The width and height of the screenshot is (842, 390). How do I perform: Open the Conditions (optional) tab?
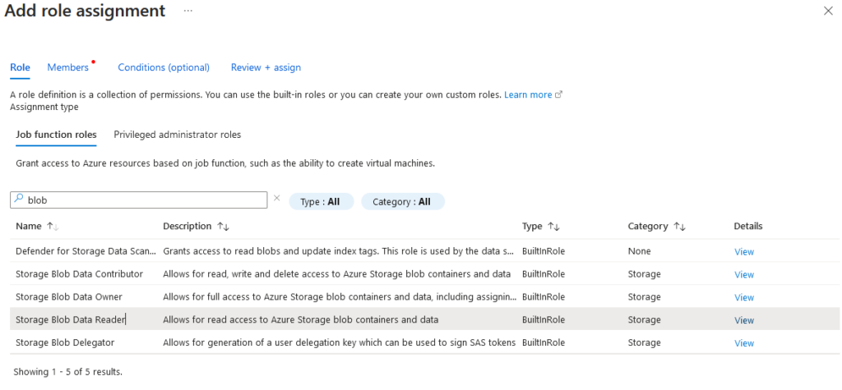(163, 67)
